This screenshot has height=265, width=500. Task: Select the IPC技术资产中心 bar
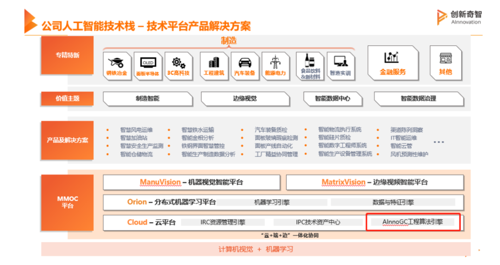click(x=318, y=222)
